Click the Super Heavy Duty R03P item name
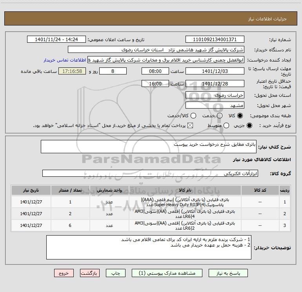This screenshot has height=292, width=302. [x=185, y=202]
